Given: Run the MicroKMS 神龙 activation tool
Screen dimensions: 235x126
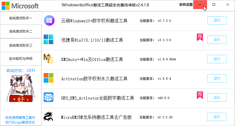Looking at the screenshot, I should [x=216, y=117].
